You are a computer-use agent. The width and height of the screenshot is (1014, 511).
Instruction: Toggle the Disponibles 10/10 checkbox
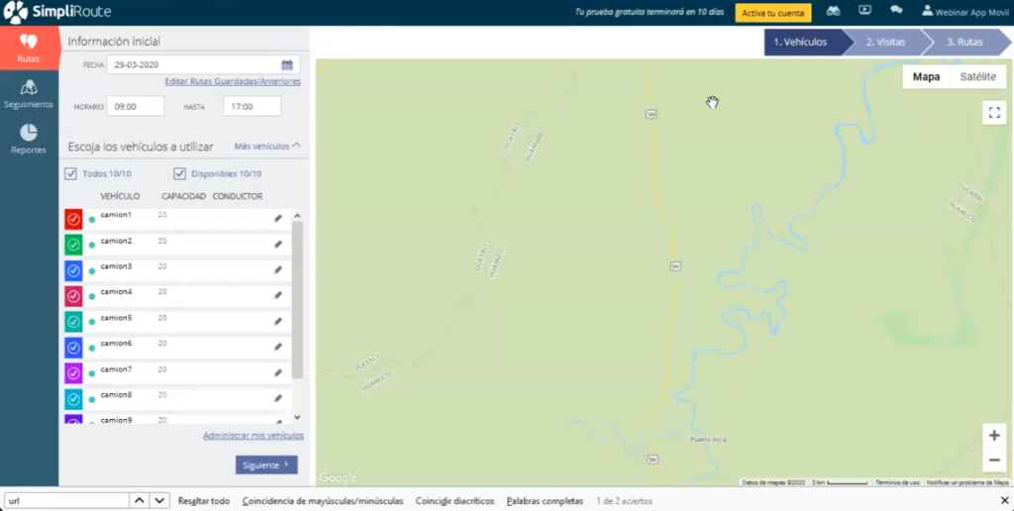(x=180, y=174)
